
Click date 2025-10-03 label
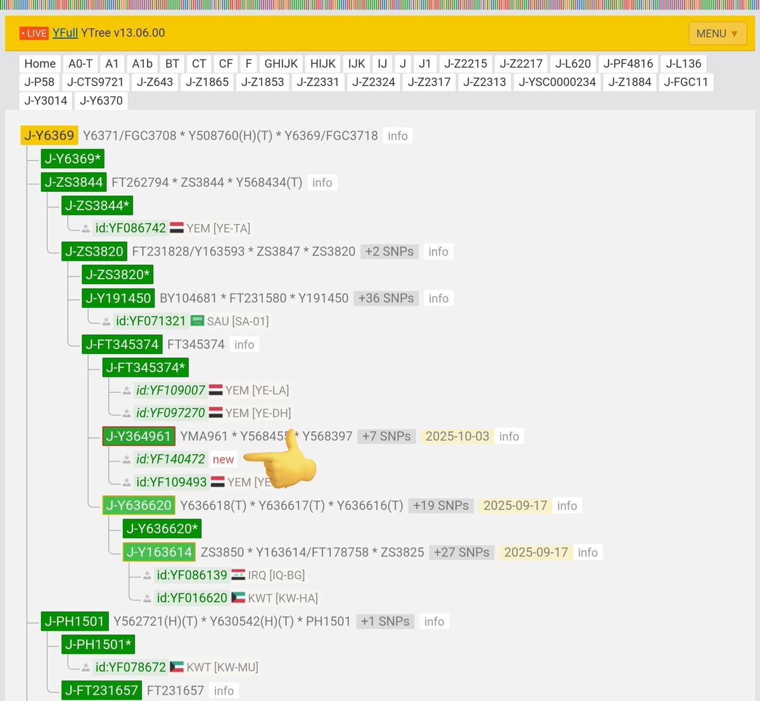tap(457, 436)
